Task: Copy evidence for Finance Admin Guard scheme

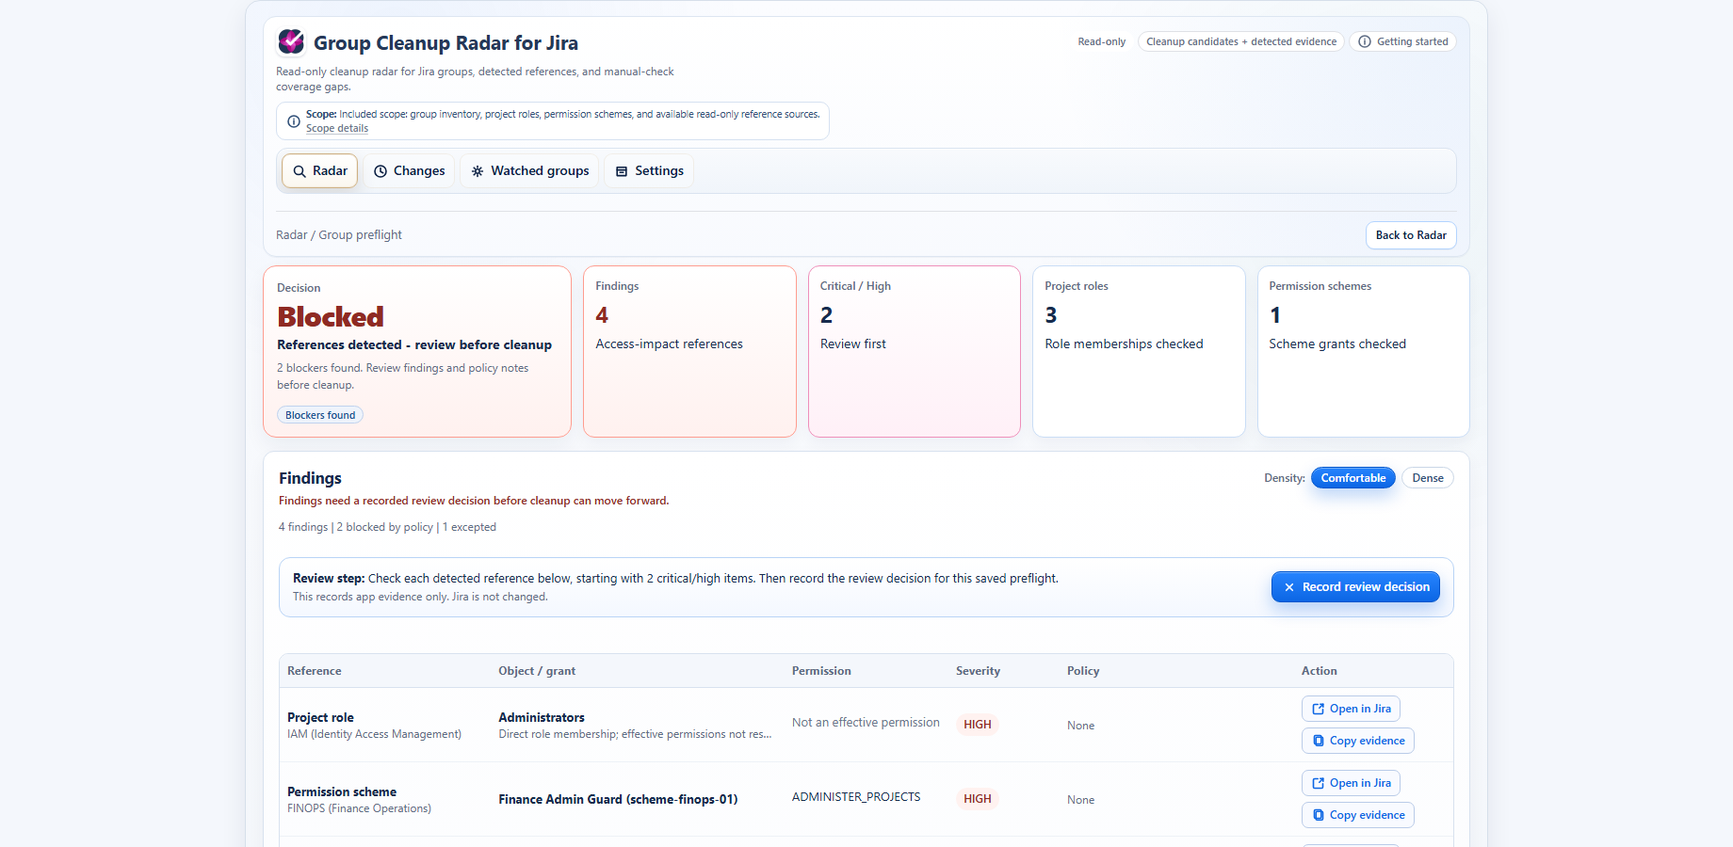Action: point(1358,815)
